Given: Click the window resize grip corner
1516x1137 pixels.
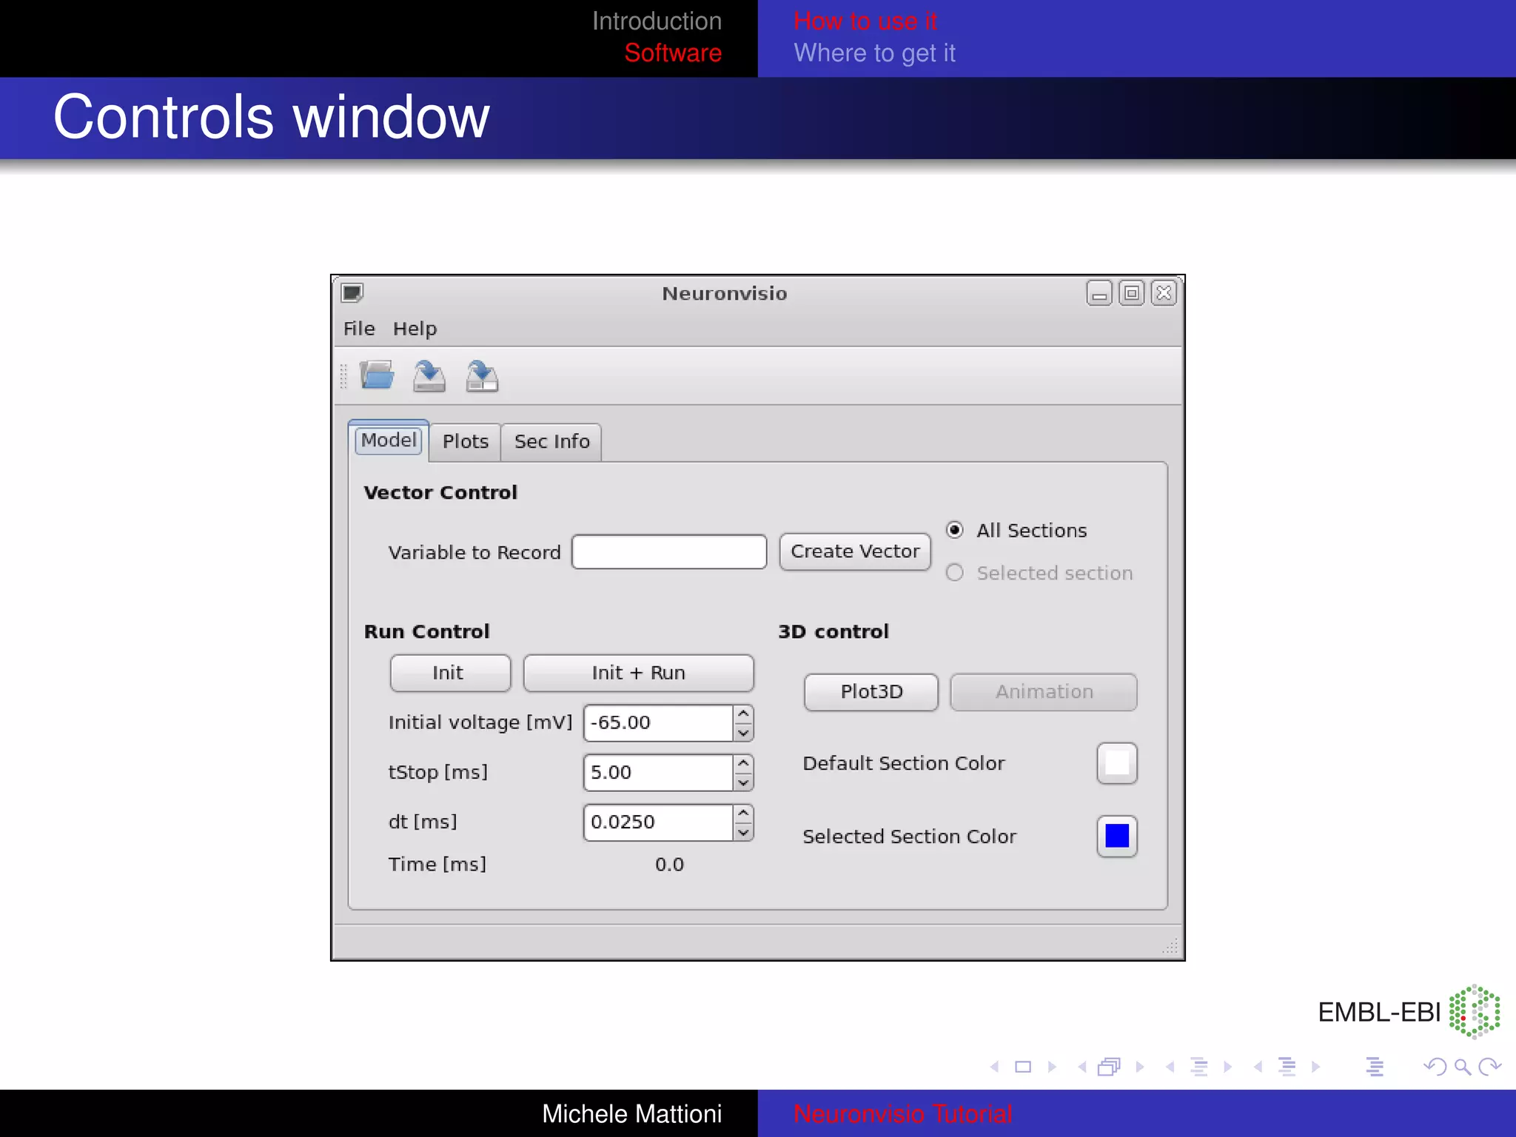Looking at the screenshot, I should (x=1170, y=945).
